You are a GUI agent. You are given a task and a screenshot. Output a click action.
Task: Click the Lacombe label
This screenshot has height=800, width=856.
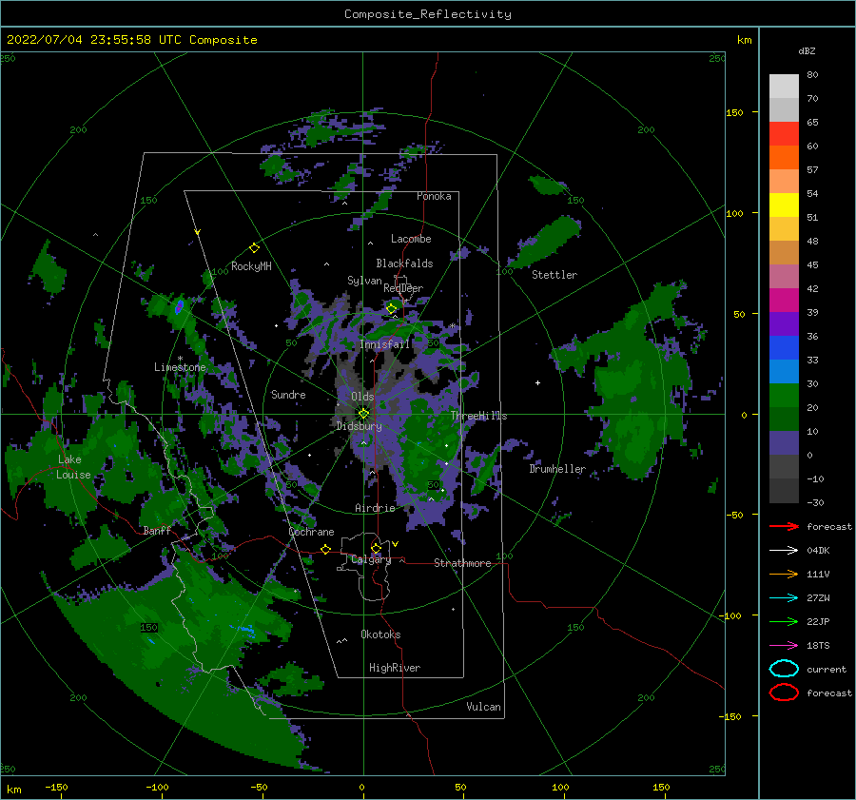411,239
